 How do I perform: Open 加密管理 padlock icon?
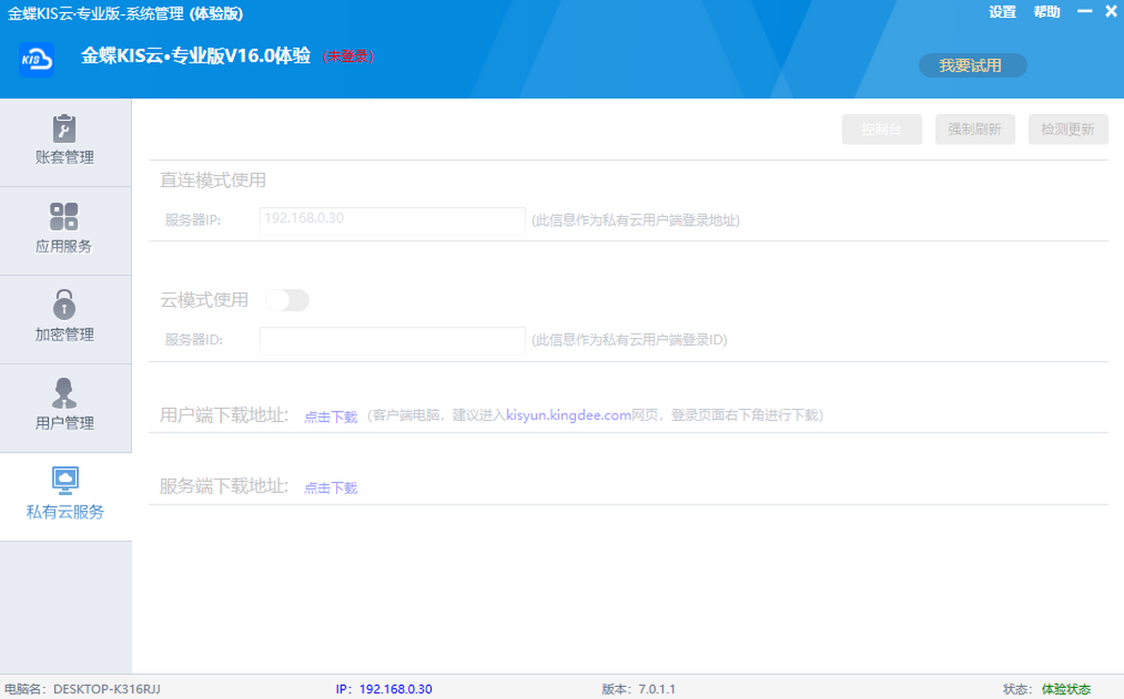coord(64,305)
